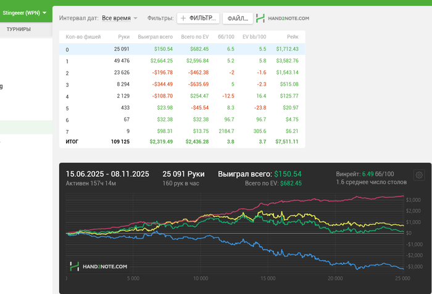Viewport: 432px width, 294px height.
Task: Click the Hand2Note logo beside the filters
Action: tap(283, 19)
